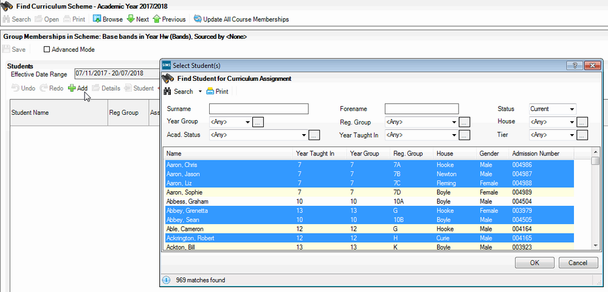Click the Cancel button
This screenshot has height=292, width=608.
578,263
